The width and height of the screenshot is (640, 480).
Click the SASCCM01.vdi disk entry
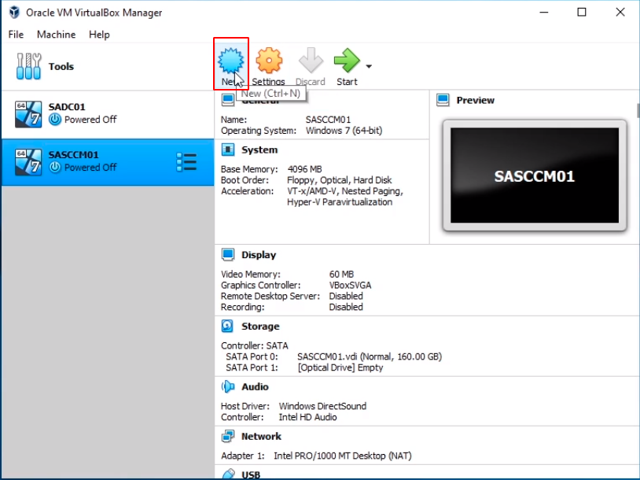pyautogui.click(x=370, y=356)
